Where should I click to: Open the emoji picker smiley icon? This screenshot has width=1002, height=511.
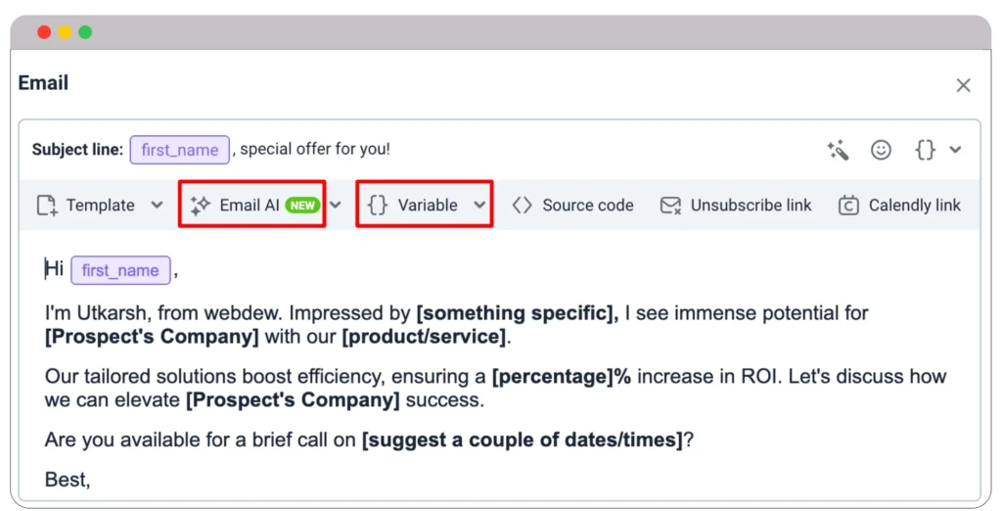(882, 150)
